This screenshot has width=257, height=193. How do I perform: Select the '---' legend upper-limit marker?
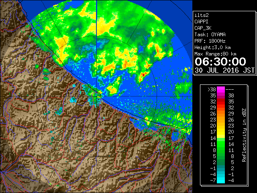coord(230,89)
